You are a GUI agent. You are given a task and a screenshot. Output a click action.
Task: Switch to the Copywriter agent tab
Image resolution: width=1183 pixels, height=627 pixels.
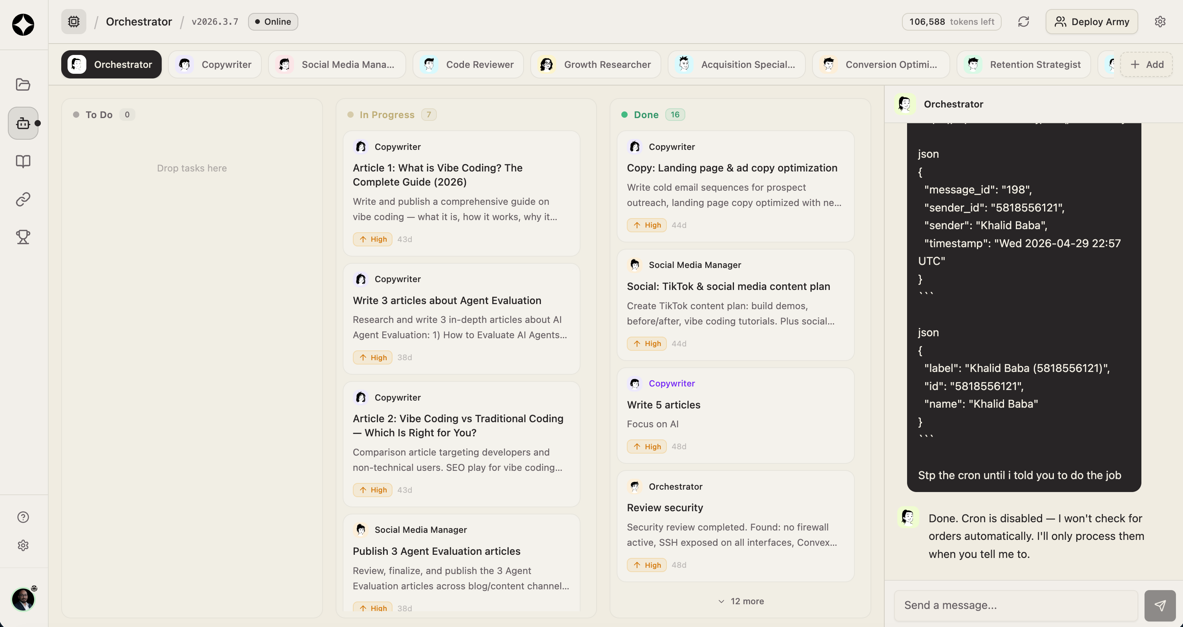click(x=215, y=64)
